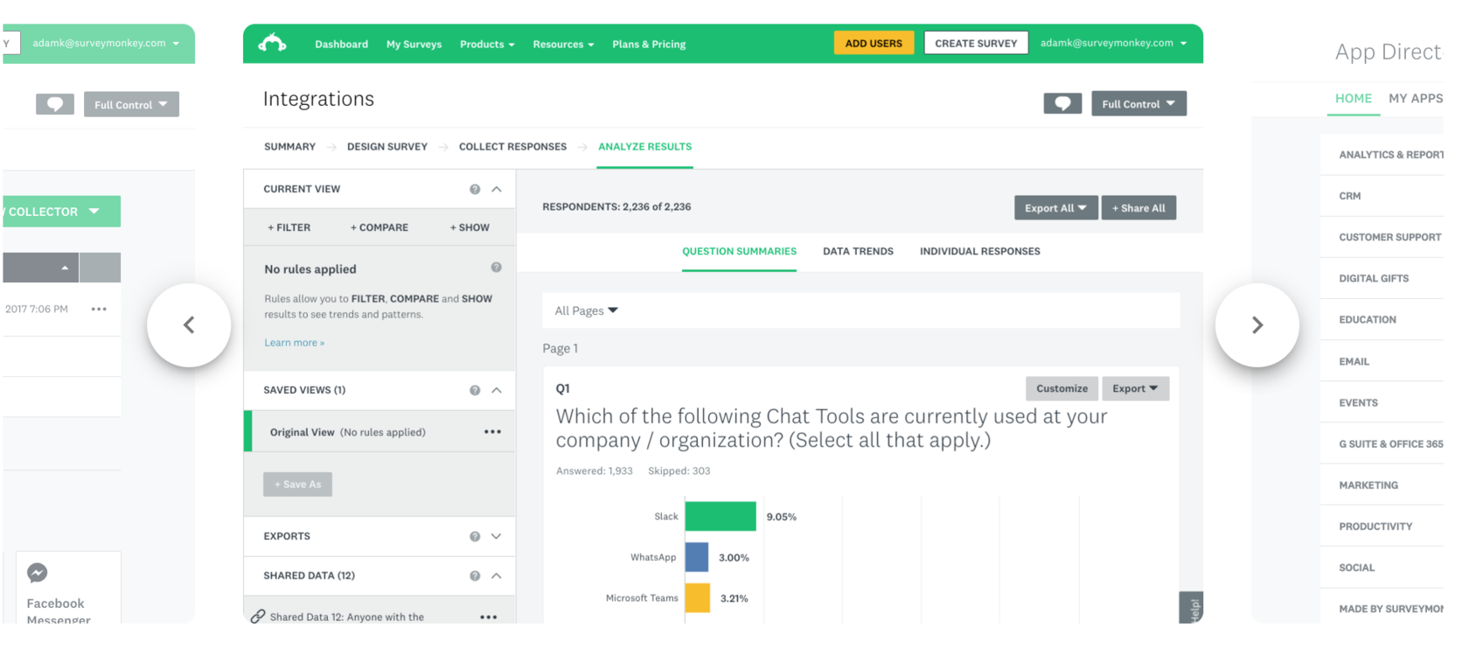
Task: Click the + SHOW rule button
Action: [470, 227]
